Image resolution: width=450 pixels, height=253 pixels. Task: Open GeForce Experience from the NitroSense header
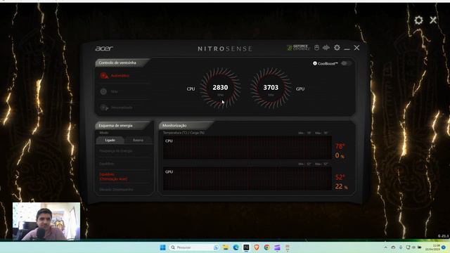[298, 48]
